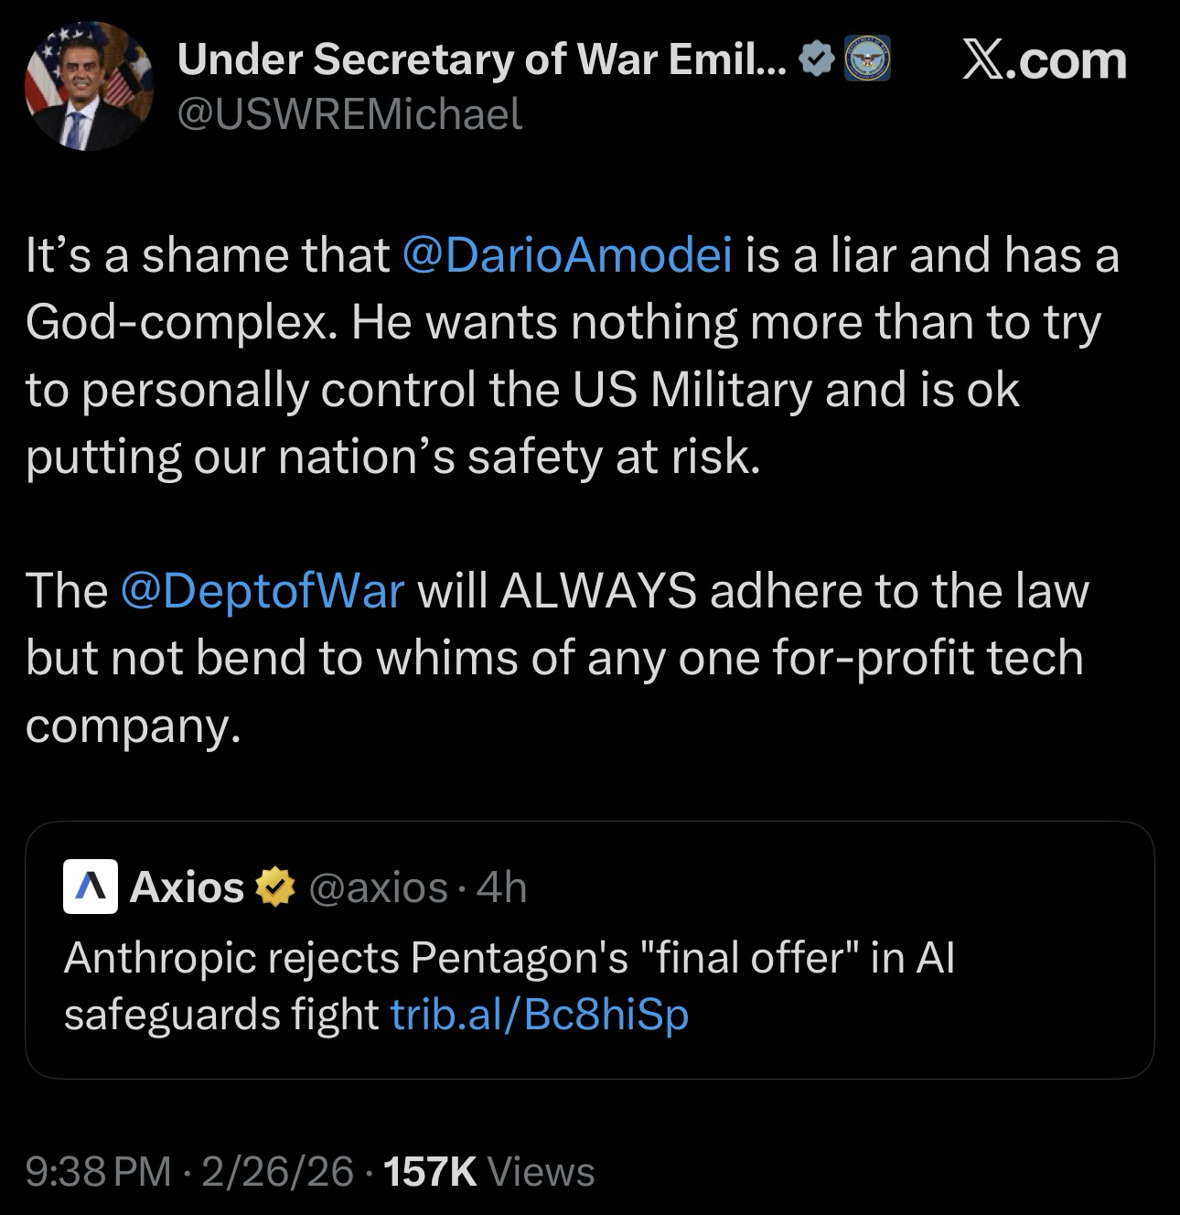View the 157K Views count
The height and width of the screenshot is (1215, 1180).
click(489, 1170)
